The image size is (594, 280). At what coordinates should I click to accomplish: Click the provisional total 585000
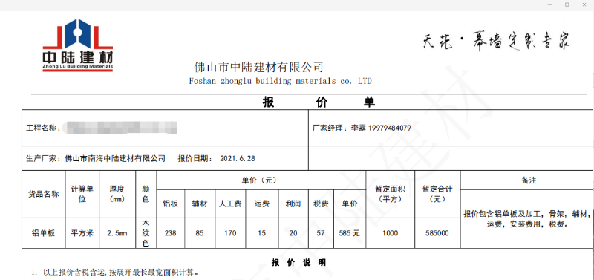point(437,233)
